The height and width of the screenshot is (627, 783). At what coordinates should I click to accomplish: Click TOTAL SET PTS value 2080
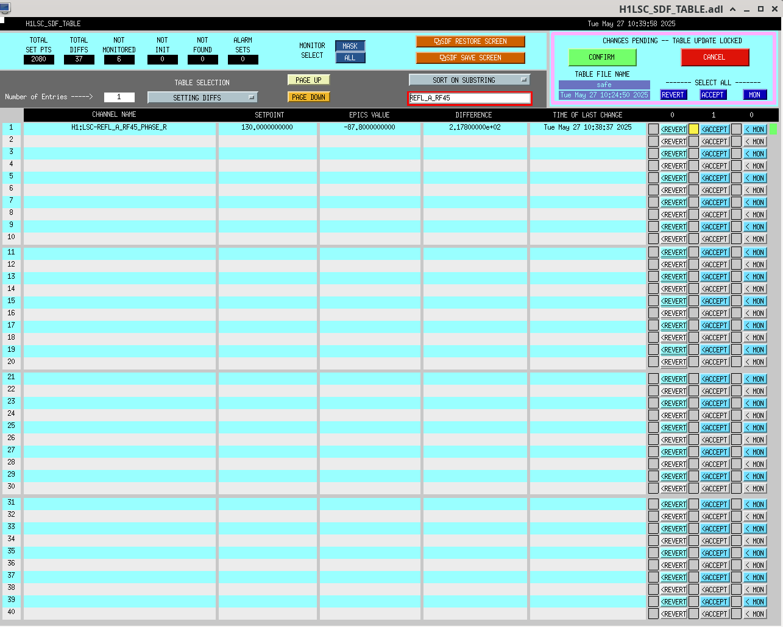tap(39, 59)
